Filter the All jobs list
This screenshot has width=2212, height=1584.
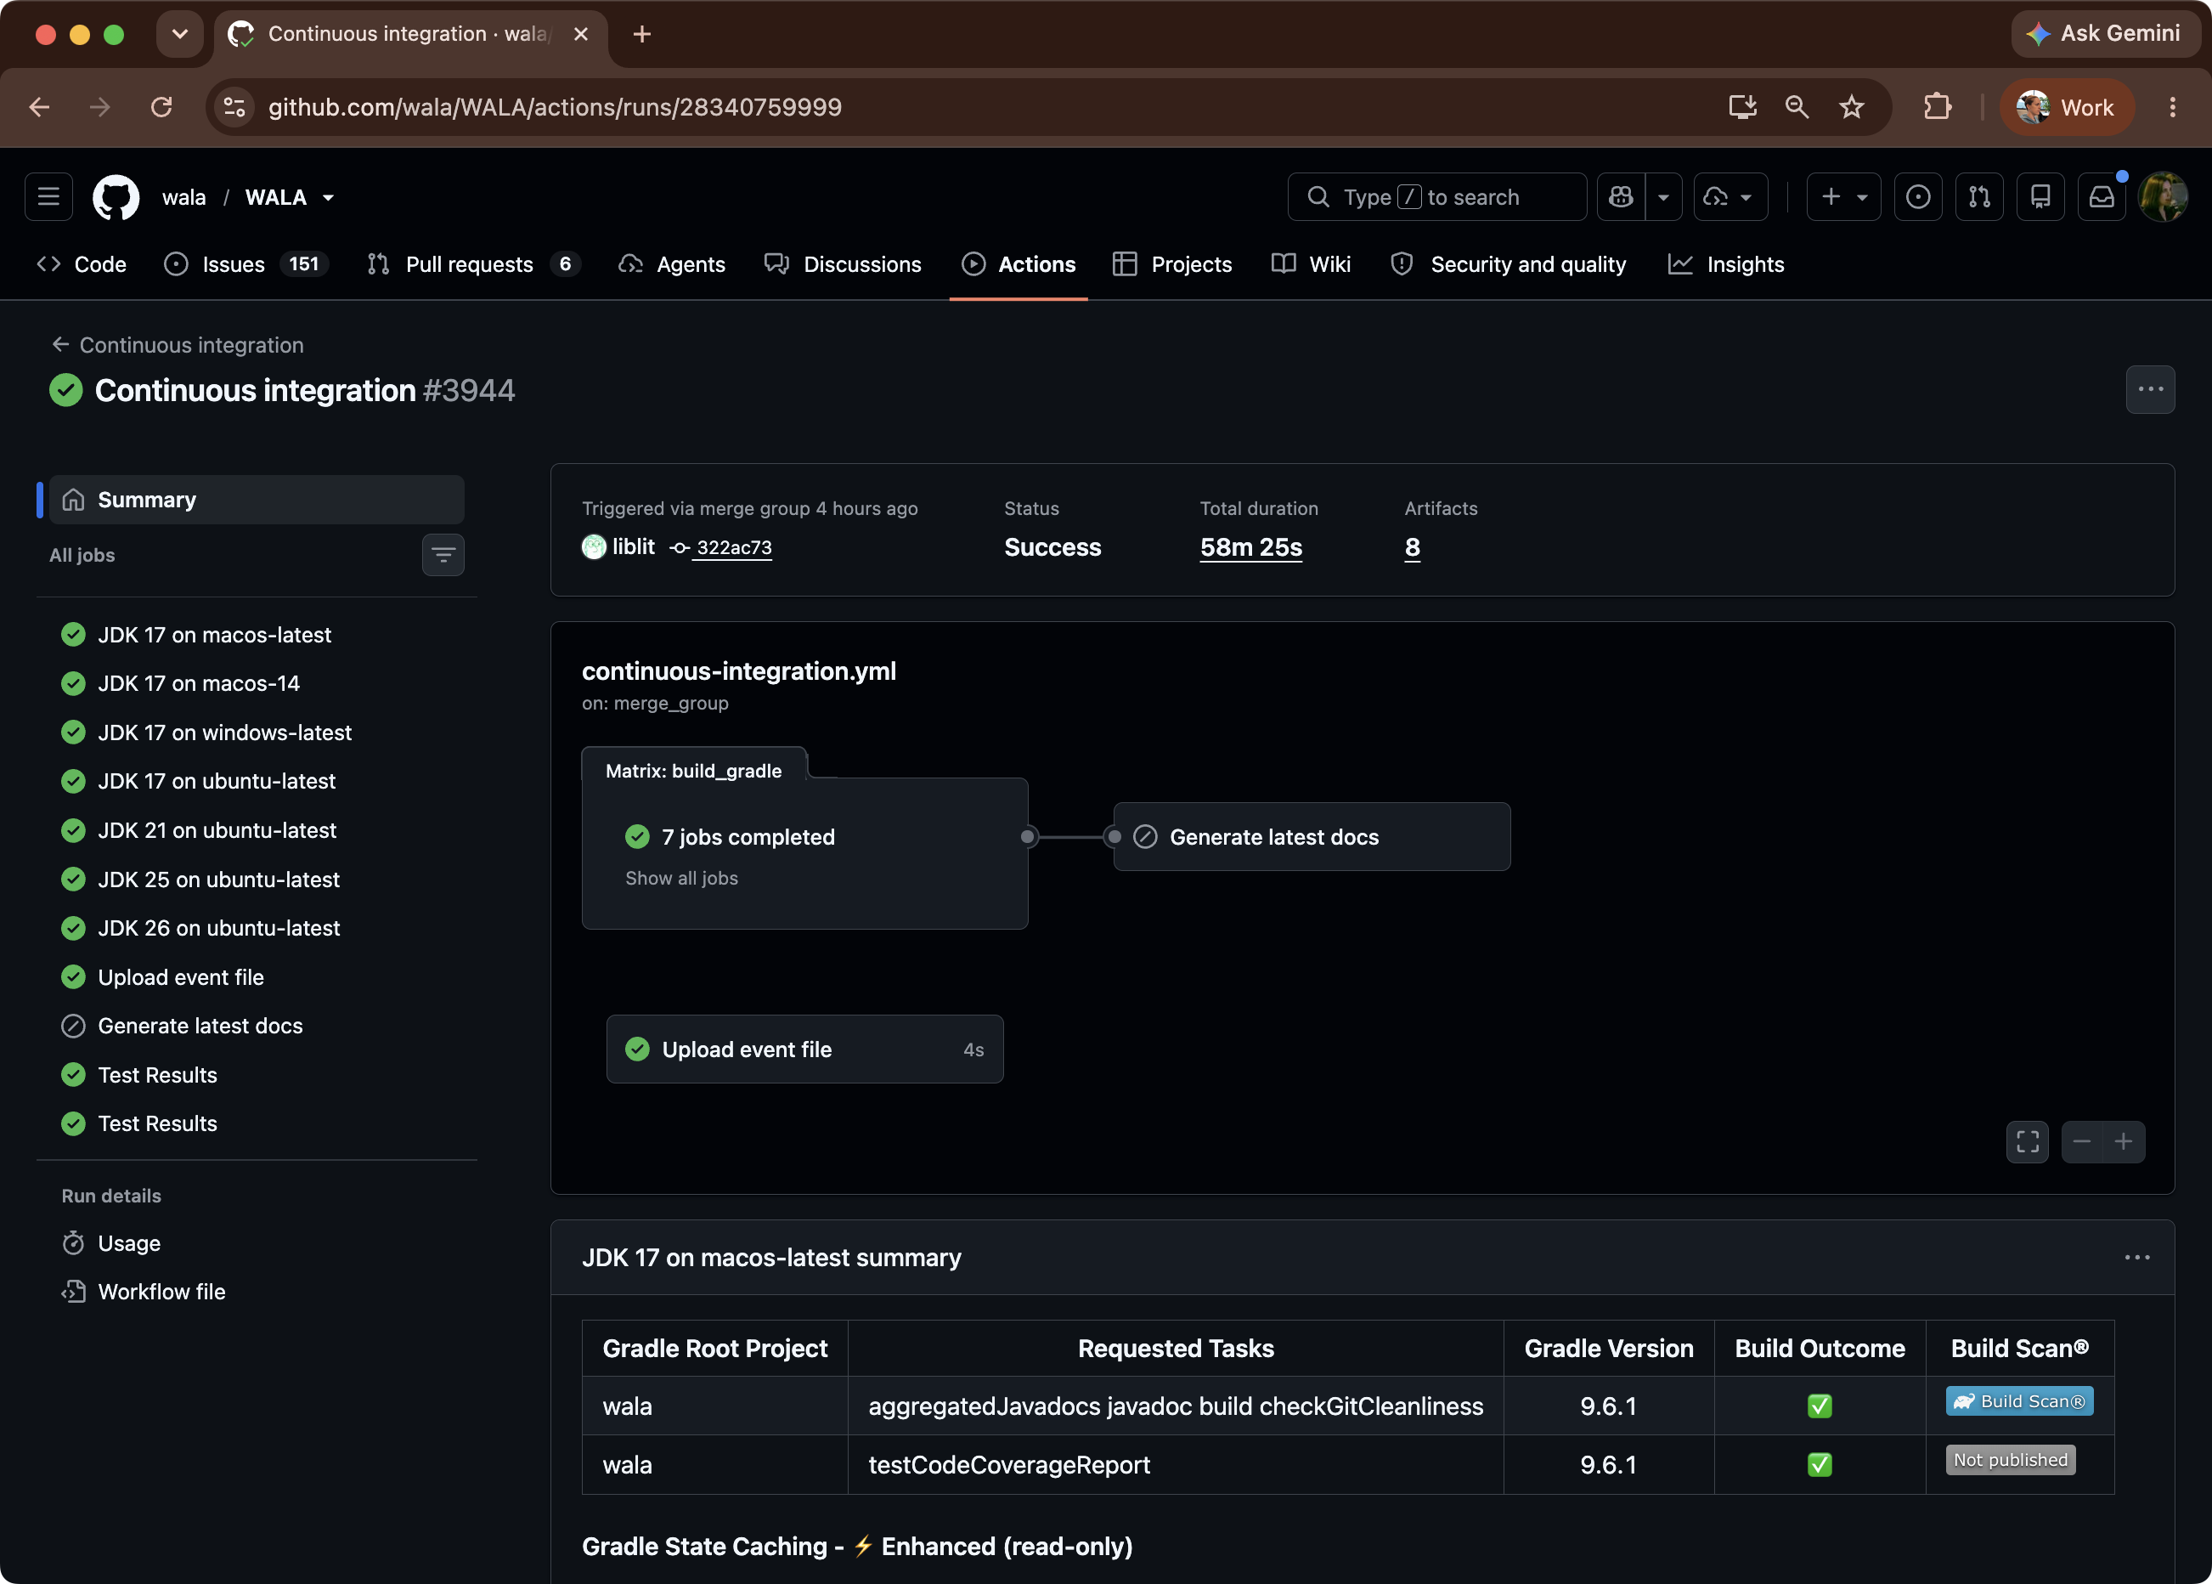pos(443,555)
